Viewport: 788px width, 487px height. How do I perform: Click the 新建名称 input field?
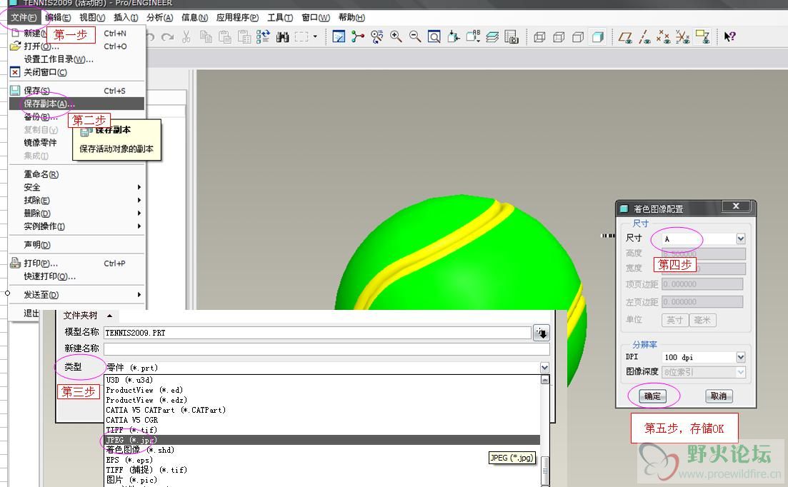point(326,348)
